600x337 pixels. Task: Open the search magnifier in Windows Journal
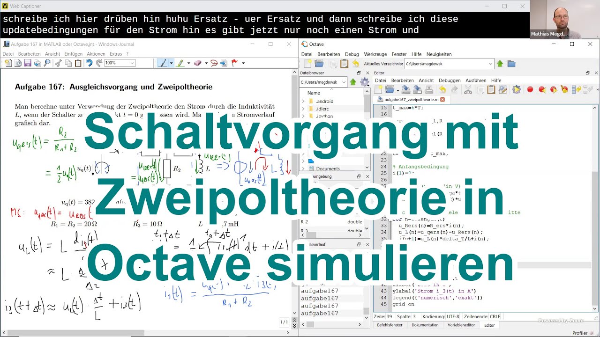point(47,63)
